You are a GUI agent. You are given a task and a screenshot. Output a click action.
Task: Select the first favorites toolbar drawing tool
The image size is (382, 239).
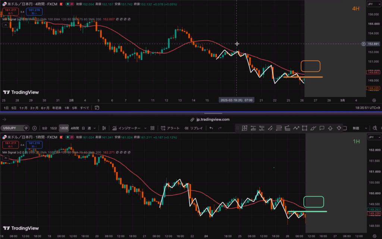pyautogui.click(x=245, y=128)
